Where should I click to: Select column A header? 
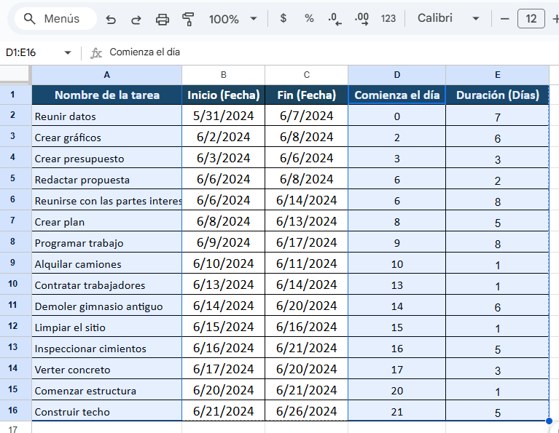106,75
